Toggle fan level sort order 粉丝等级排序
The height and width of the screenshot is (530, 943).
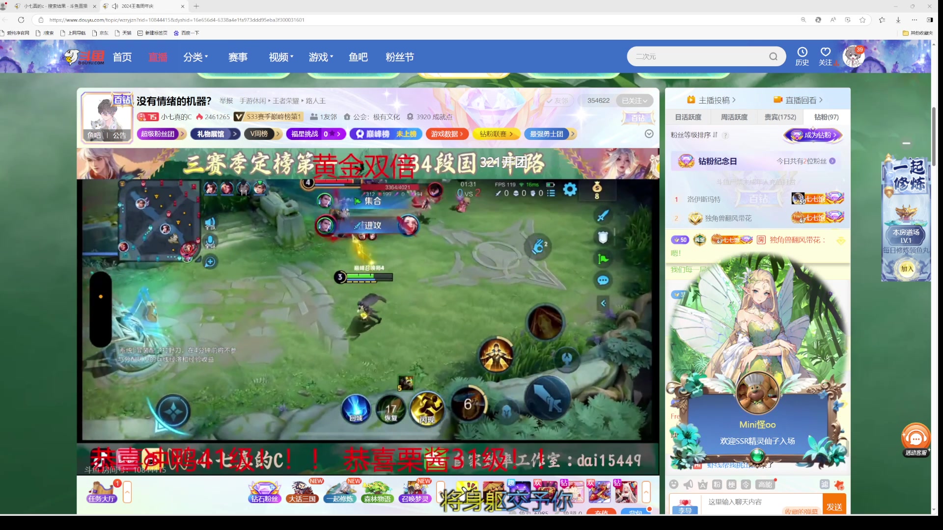pyautogui.click(x=694, y=135)
